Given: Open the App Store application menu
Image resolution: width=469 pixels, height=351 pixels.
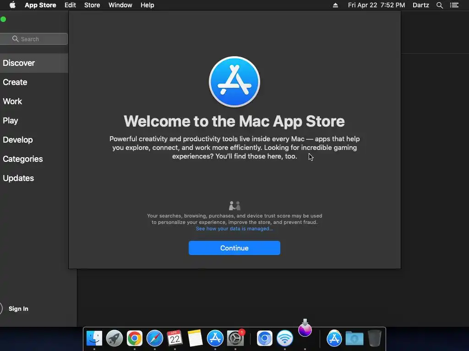Looking at the screenshot, I should 40,5.
